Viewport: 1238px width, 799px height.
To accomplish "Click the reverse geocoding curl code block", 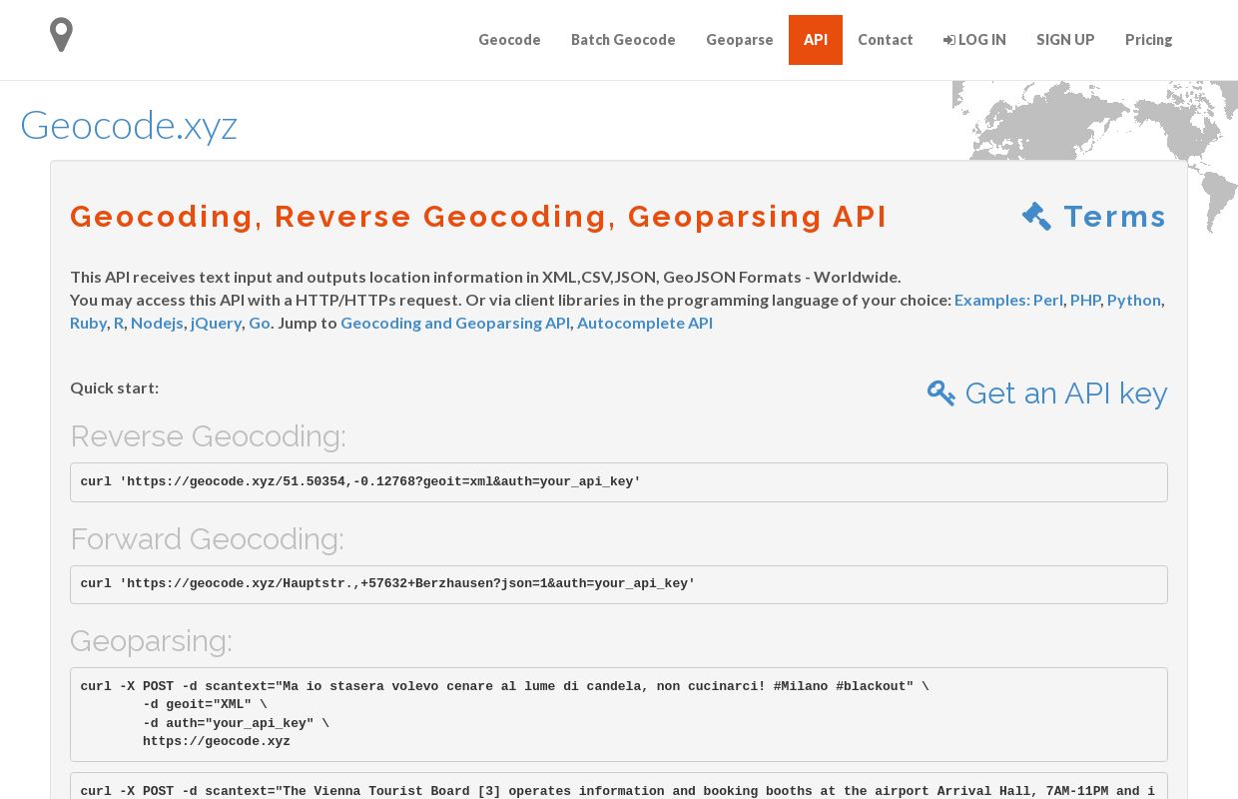I will [619, 482].
